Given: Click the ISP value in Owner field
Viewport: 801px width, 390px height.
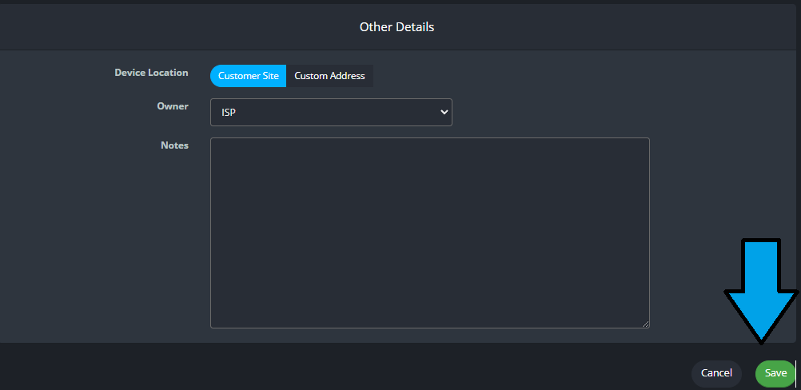Looking at the screenshot, I should pos(229,113).
